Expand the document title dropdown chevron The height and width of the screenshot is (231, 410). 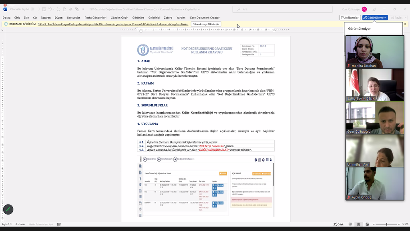tap(199, 9)
